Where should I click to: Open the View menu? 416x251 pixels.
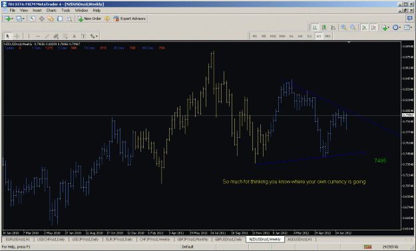click(24, 11)
